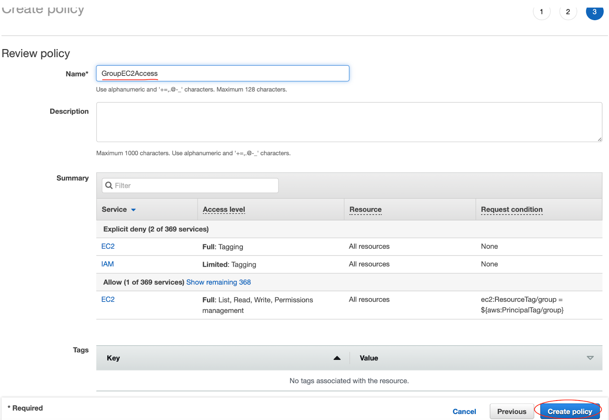Cancel the policy creation
The width and height of the screenshot is (609, 420).
click(x=464, y=411)
